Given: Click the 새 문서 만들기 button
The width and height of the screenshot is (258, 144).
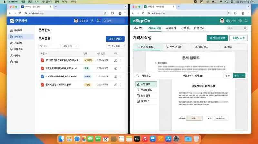Looking at the screenshot, I should [x=115, y=39].
